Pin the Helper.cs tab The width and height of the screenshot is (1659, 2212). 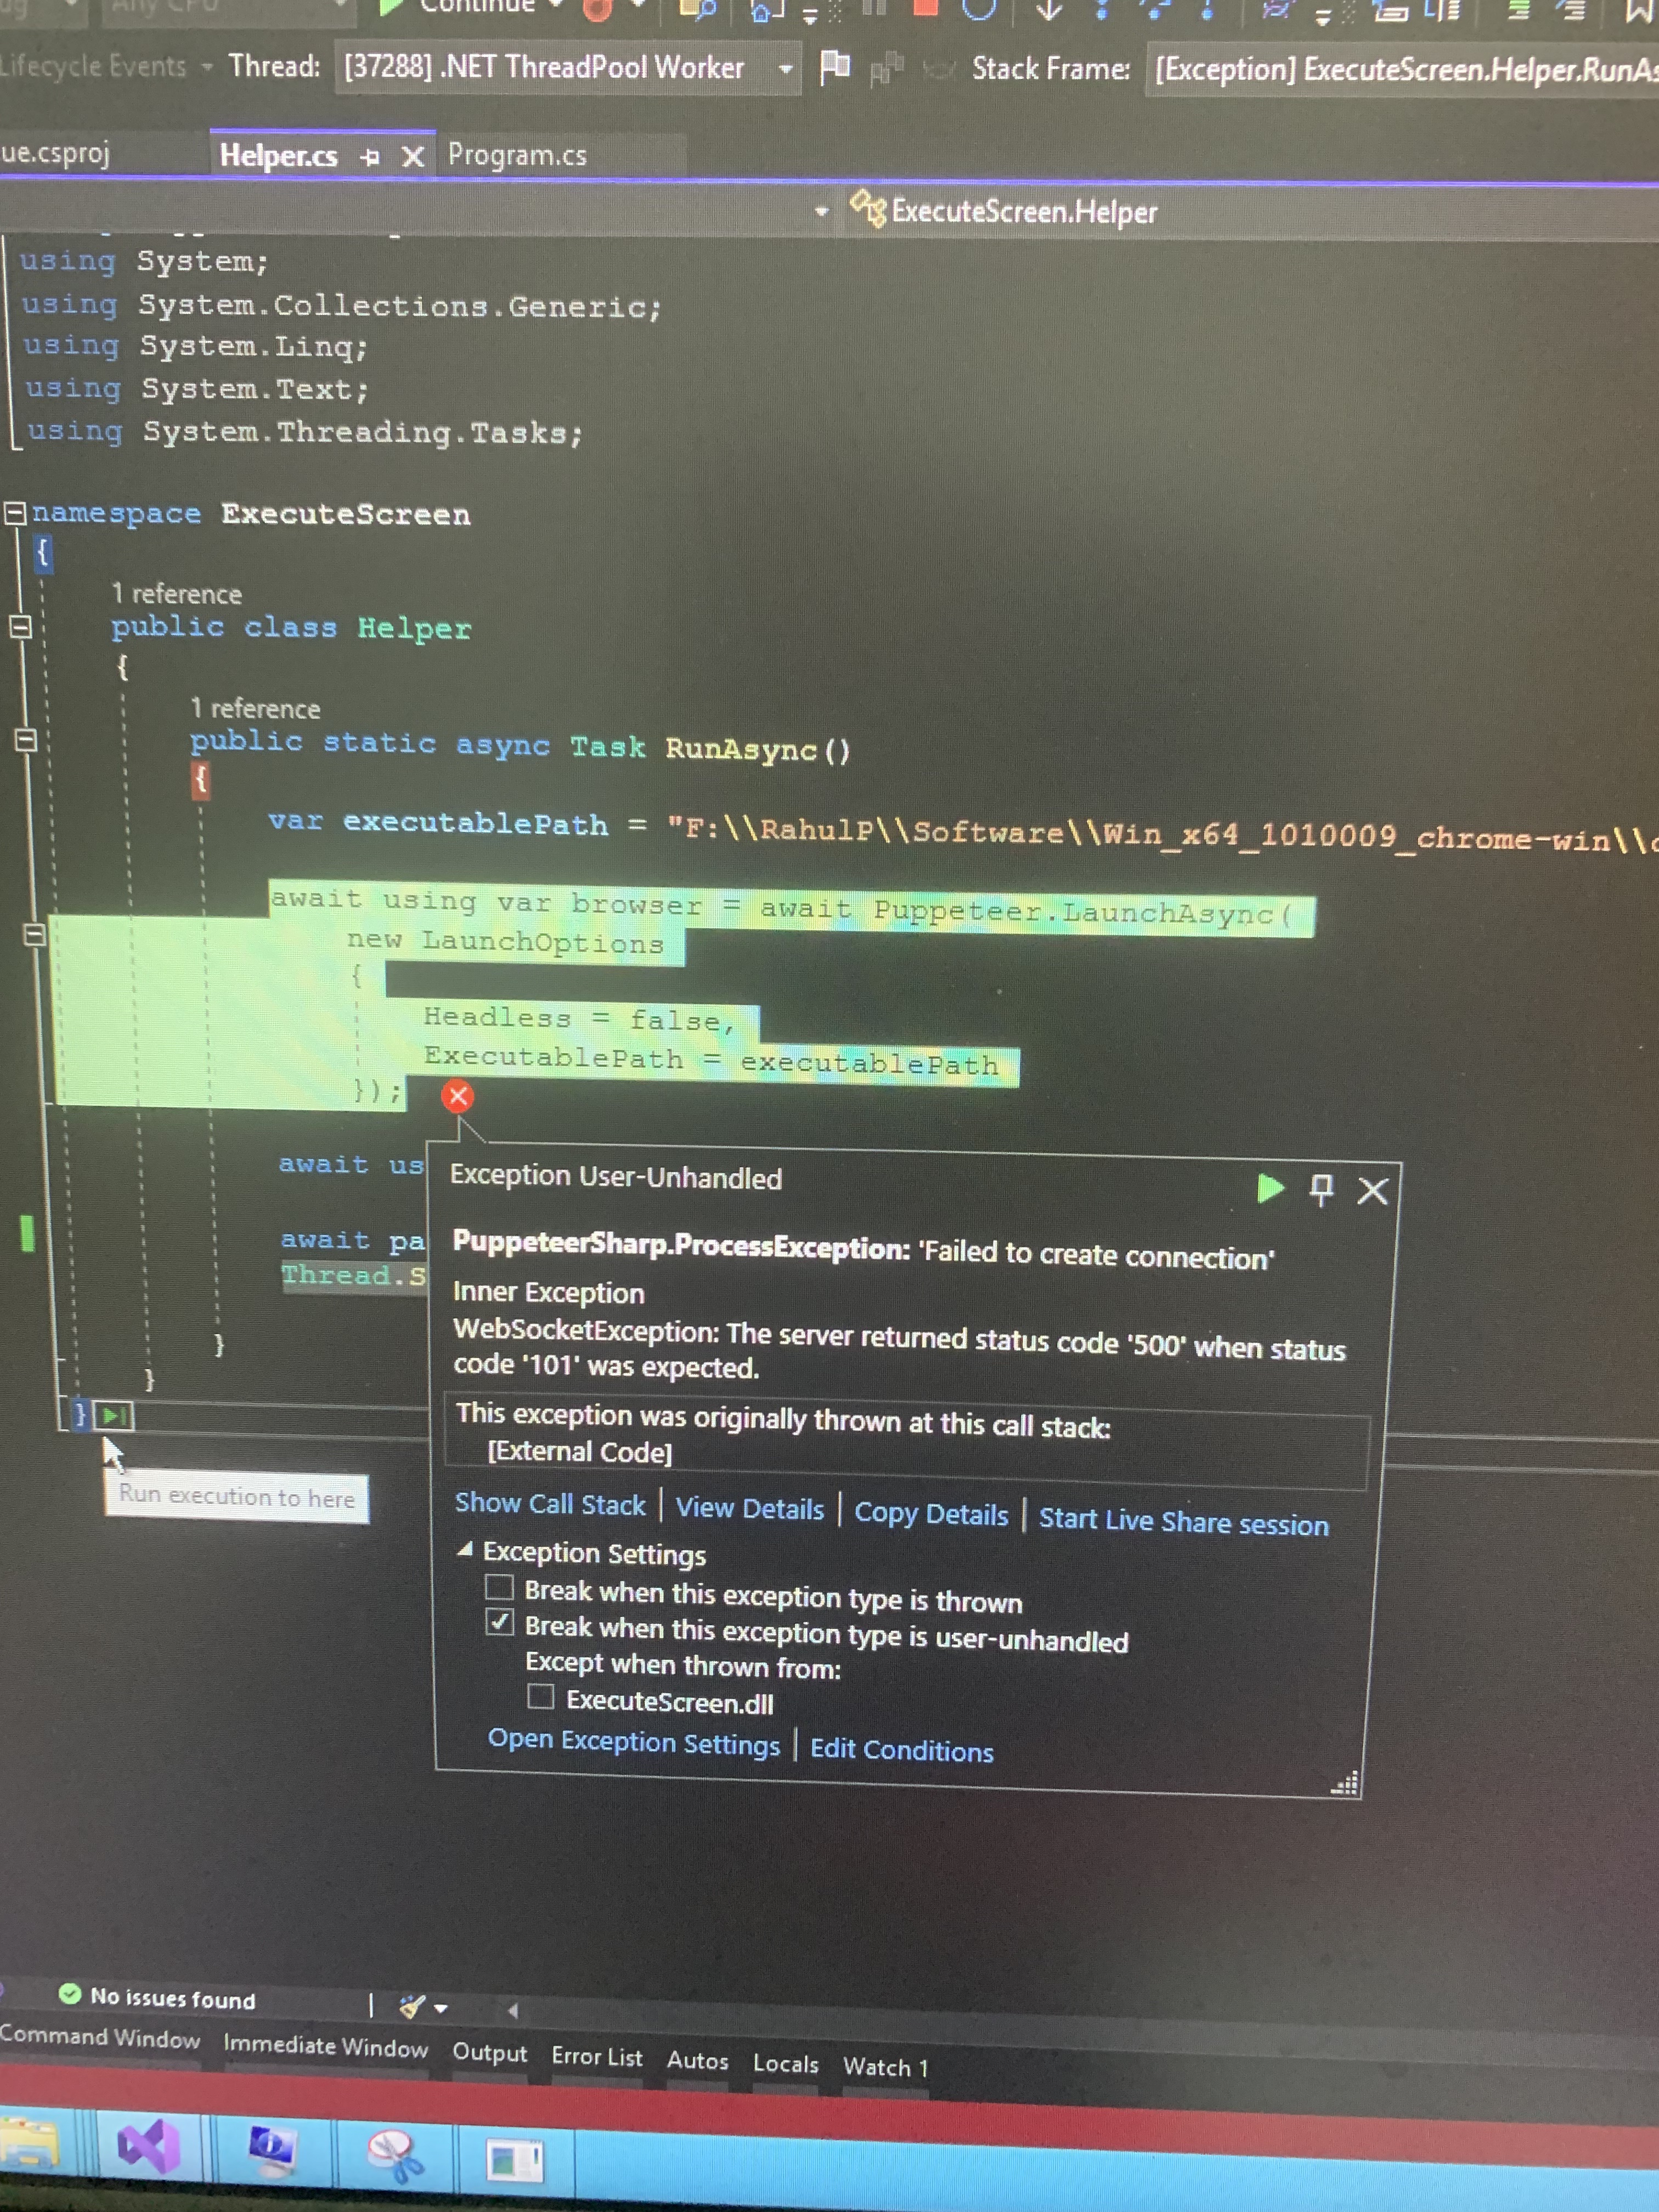pyautogui.click(x=370, y=157)
